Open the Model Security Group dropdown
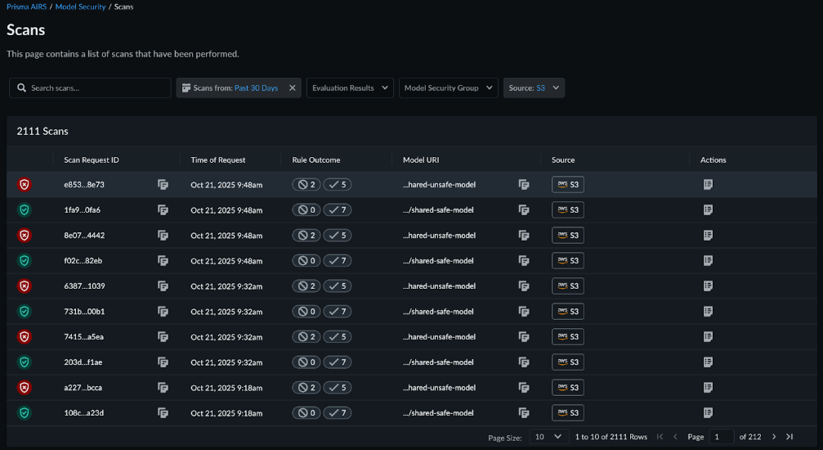 pyautogui.click(x=448, y=88)
